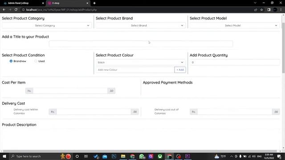
Task: Click the battery icon in system tray
Action: pos(245,156)
